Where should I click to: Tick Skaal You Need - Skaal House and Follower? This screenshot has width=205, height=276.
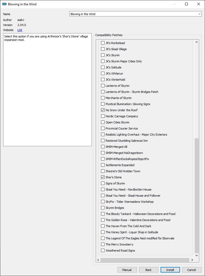[103, 196]
